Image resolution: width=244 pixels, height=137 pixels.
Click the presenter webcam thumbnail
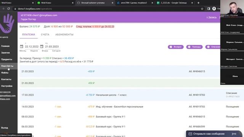pyautogui.click(x=232, y=8)
